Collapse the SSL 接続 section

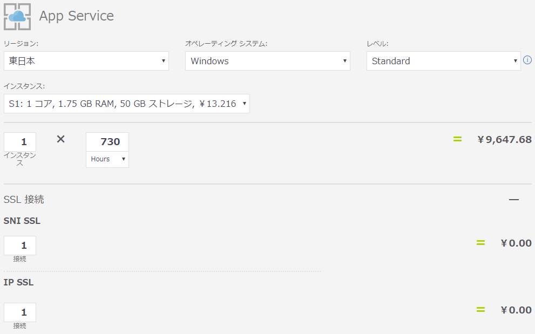click(513, 199)
